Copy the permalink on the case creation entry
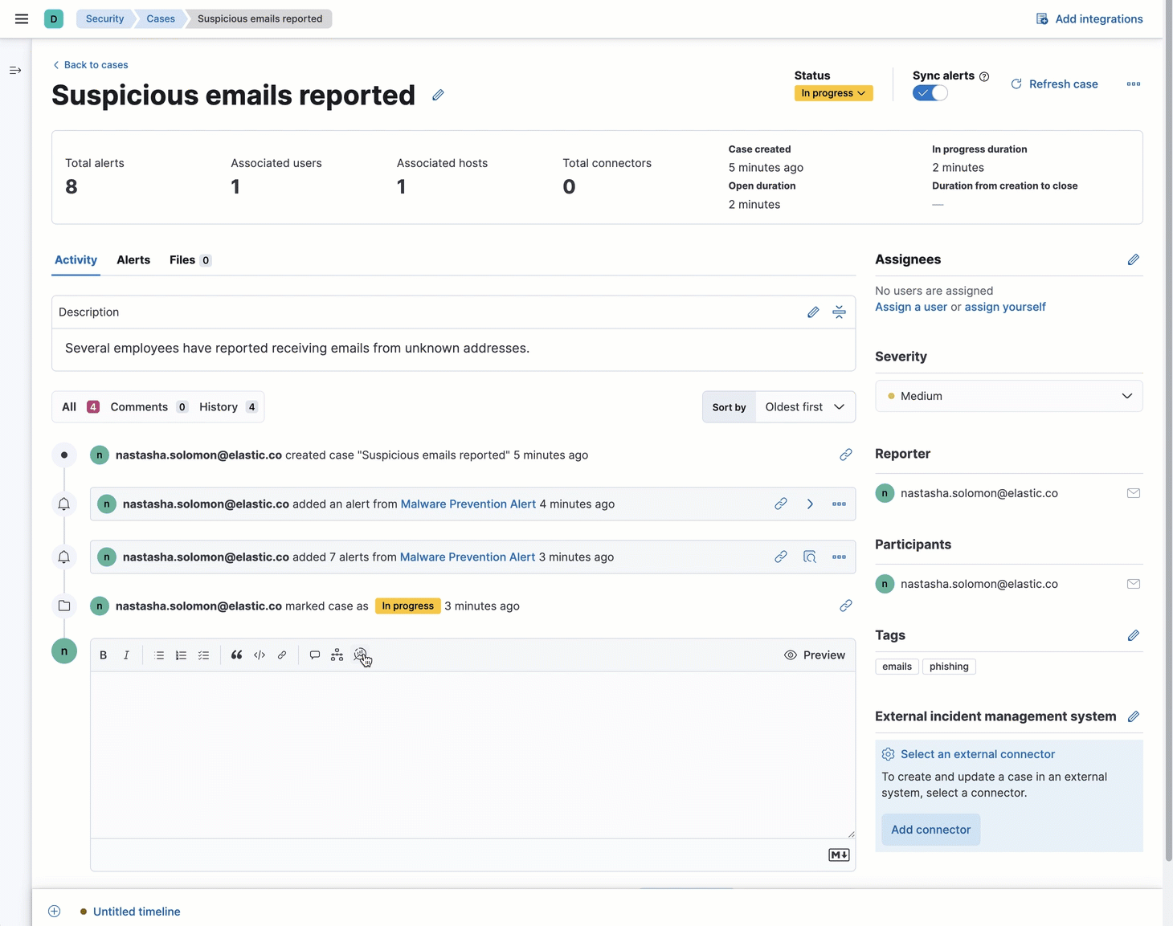The width and height of the screenshot is (1173, 926). [845, 455]
